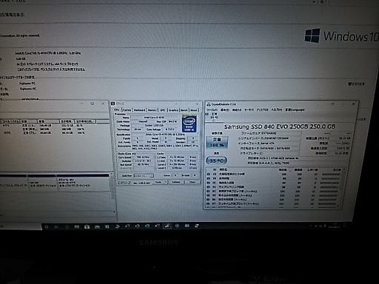Viewport: 379px width, 284px height.
Task: Select the middle partition block in the disk map
Action: [x=42, y=183]
